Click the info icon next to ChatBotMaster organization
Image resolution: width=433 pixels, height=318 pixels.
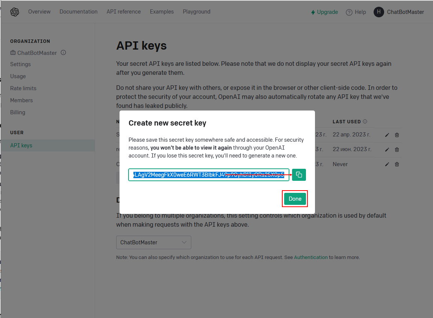pos(64,53)
